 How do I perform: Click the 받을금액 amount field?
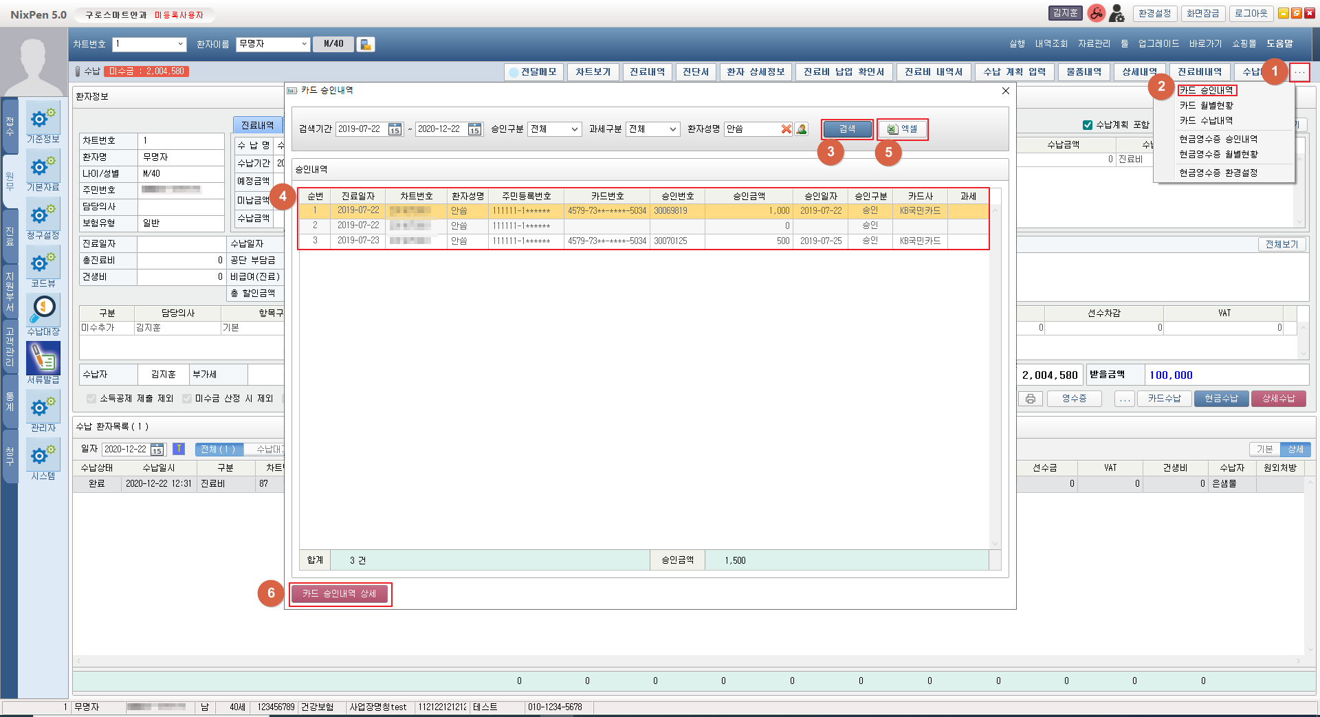[x=1226, y=375]
